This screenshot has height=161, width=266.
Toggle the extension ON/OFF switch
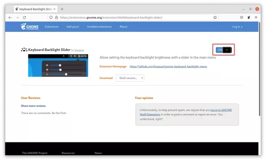223,50
